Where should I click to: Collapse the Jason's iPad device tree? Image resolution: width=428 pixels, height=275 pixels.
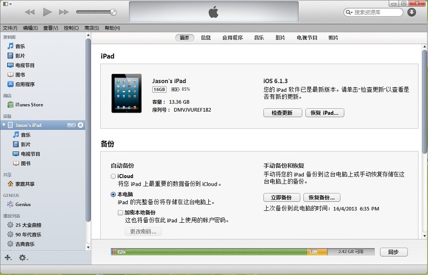[4, 125]
